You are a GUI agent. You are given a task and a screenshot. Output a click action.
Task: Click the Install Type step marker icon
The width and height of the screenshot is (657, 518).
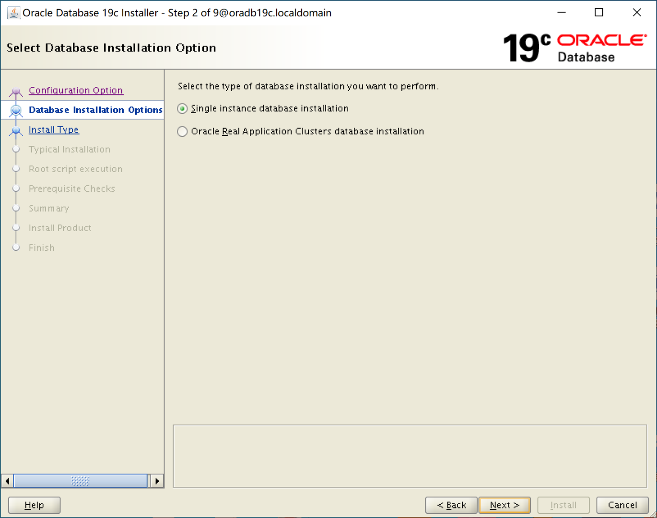click(x=16, y=130)
